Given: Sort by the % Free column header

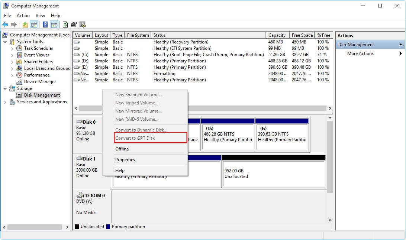Looking at the screenshot, I should pos(324,35).
